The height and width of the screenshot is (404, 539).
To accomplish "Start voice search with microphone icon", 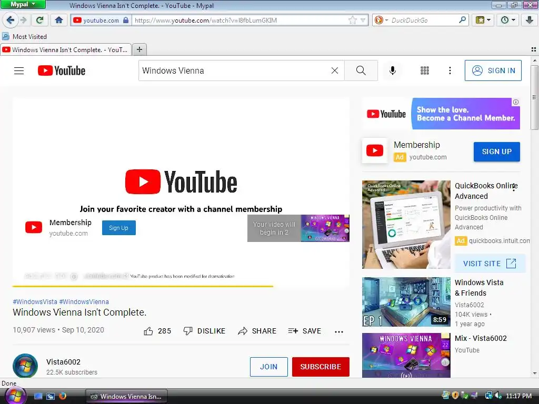I will pos(392,71).
